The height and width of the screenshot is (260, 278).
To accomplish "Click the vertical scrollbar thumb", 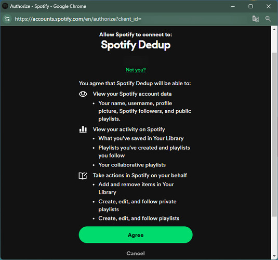I will [274, 134].
